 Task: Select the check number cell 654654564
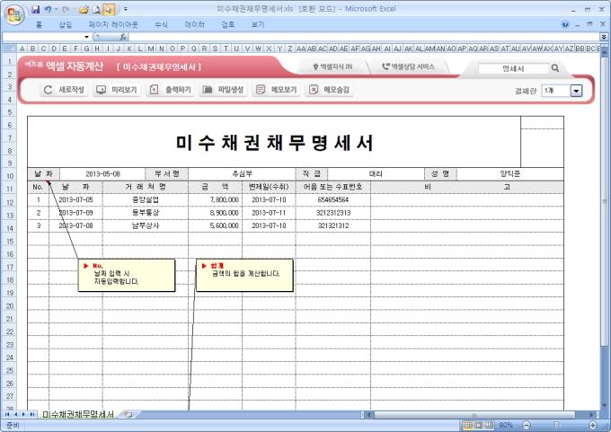point(333,200)
